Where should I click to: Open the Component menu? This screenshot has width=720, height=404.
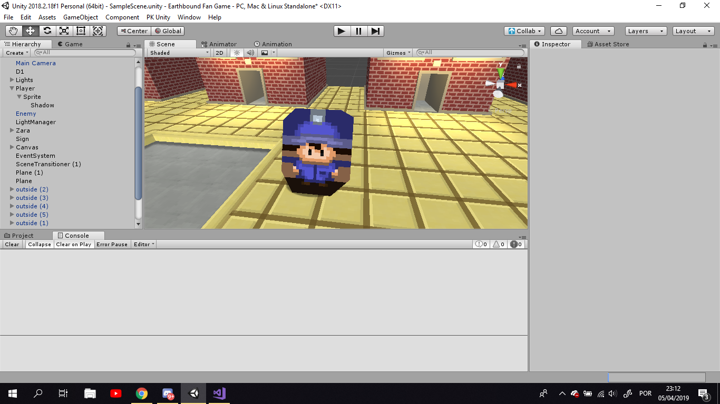click(x=122, y=17)
